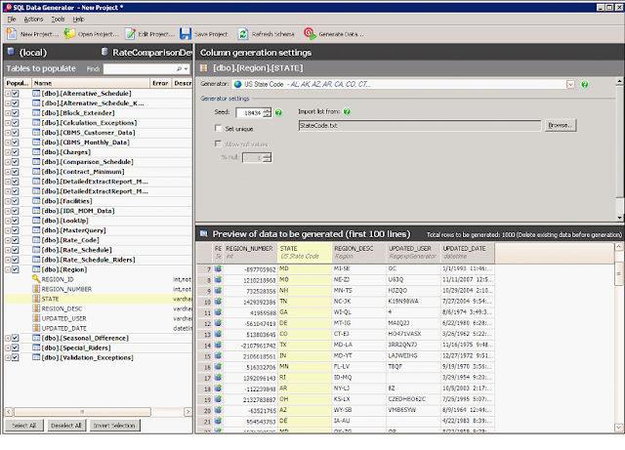
Task: Click the Edit Project pencil icon
Action: coord(130,34)
